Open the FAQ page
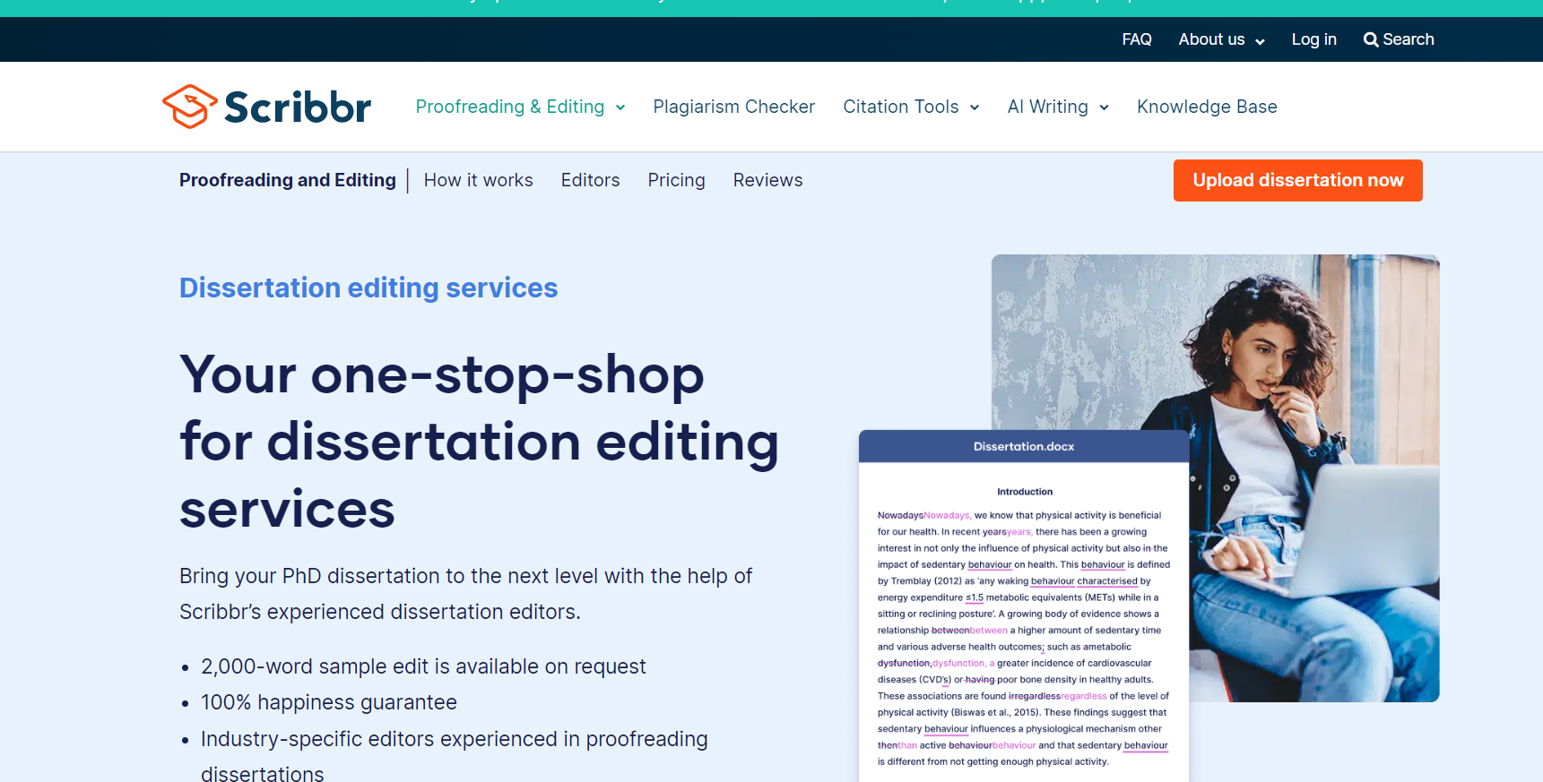The image size is (1543, 782). (1137, 39)
